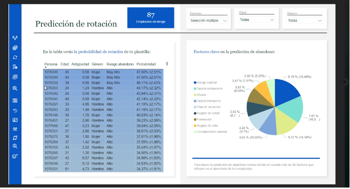Click the dark circle icon at right edge
This screenshot has height=189, width=350.
tap(345, 82)
